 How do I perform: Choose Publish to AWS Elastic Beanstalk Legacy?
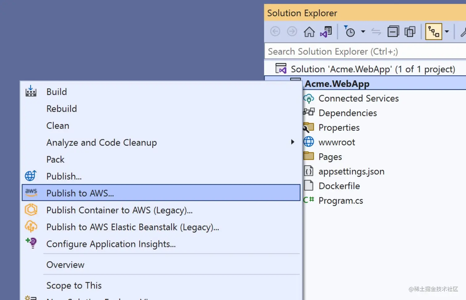[133, 227]
